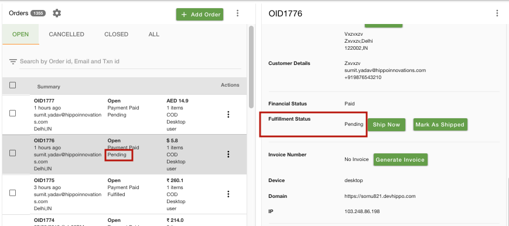Open actions menu for order OID1775
The image size is (509, 226).
pyautogui.click(x=228, y=194)
